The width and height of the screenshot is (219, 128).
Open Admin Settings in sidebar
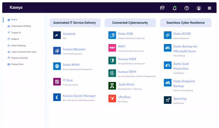pyautogui.click(x=18, y=46)
